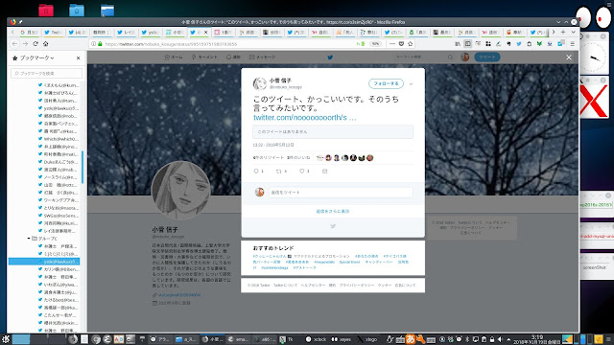This screenshot has width=614, height=345.
Task: Save page to Pocket icon
Action: tap(401, 44)
